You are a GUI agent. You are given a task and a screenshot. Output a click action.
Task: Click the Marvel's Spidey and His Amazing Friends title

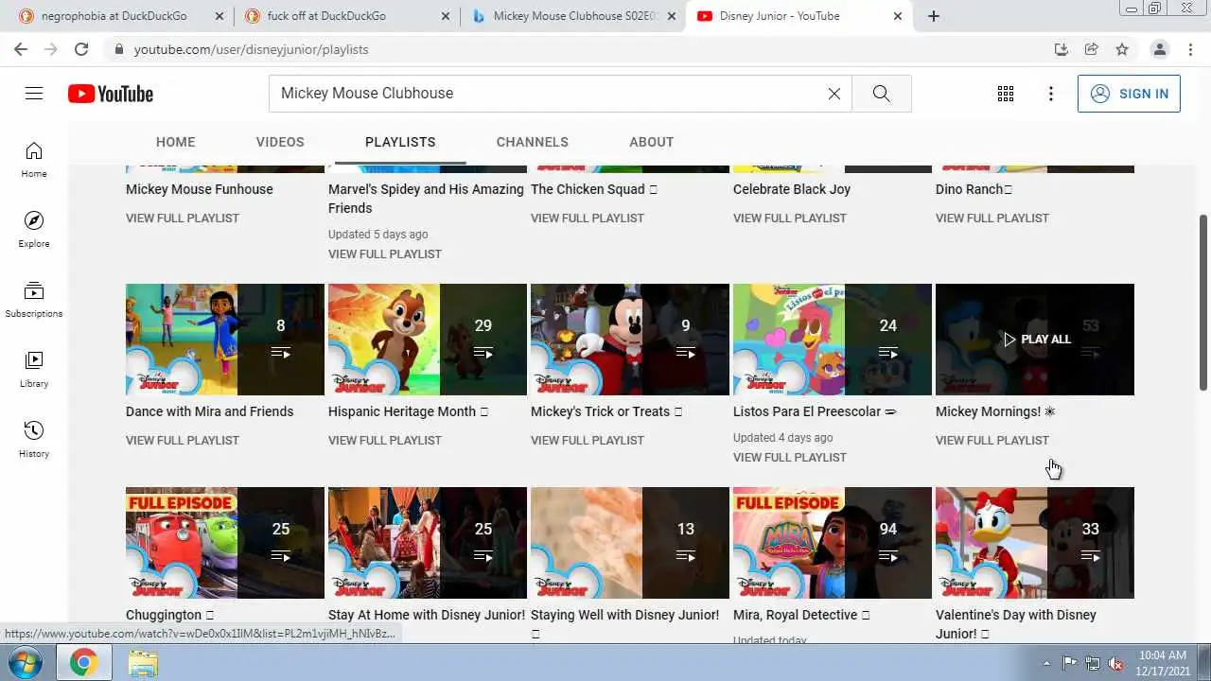pos(426,199)
